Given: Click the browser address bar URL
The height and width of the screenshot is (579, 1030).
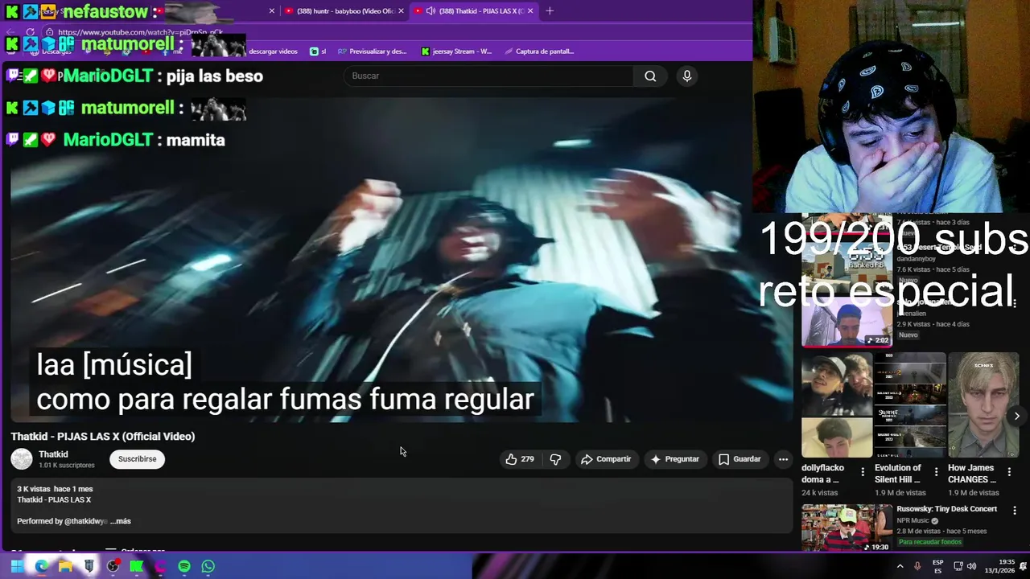Looking at the screenshot, I should pos(141,32).
